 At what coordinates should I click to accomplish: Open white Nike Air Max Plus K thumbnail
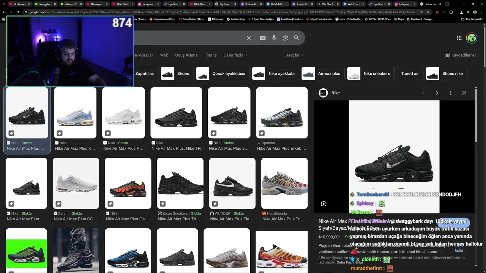(123, 113)
